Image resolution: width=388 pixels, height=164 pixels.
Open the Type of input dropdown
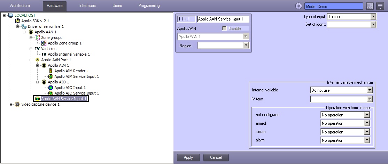point(373,17)
